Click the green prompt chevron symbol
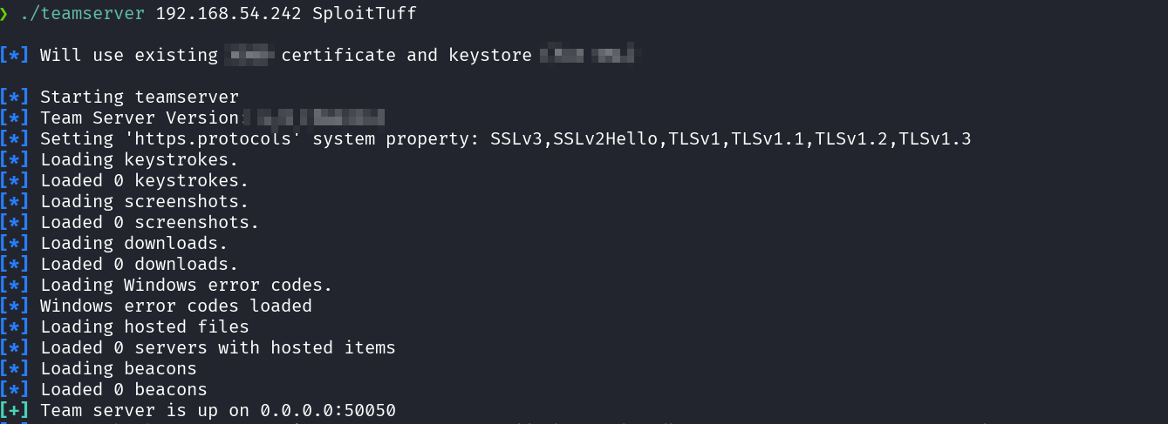Screen dimensions: 1168x424 [x=4, y=14]
